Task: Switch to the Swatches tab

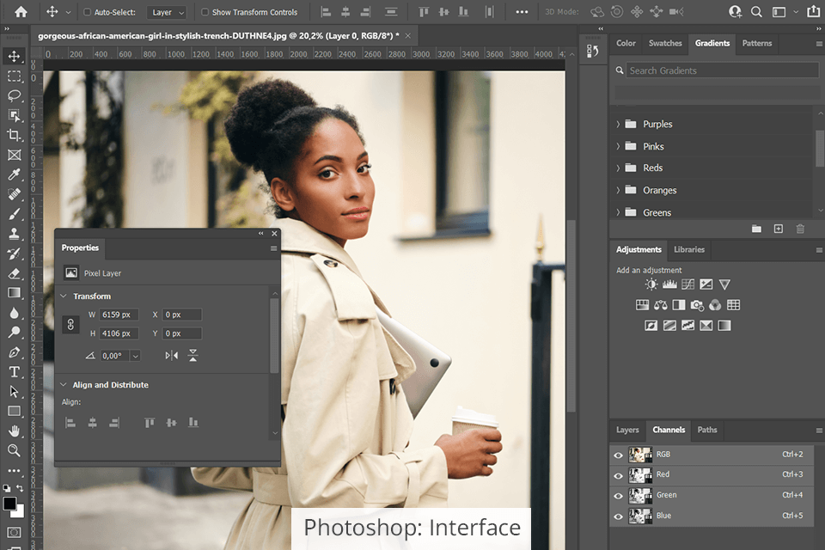Action: pos(665,43)
